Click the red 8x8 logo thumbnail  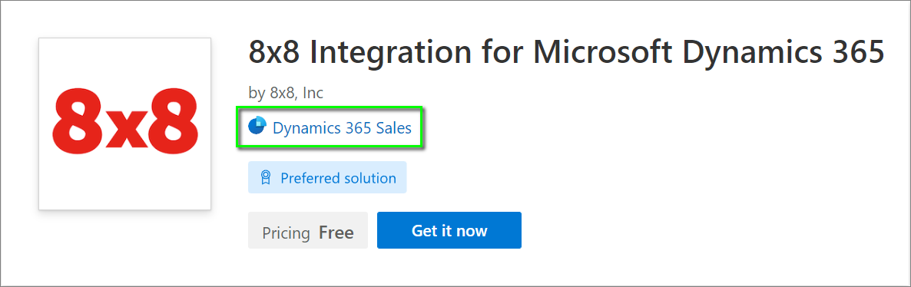click(x=125, y=124)
